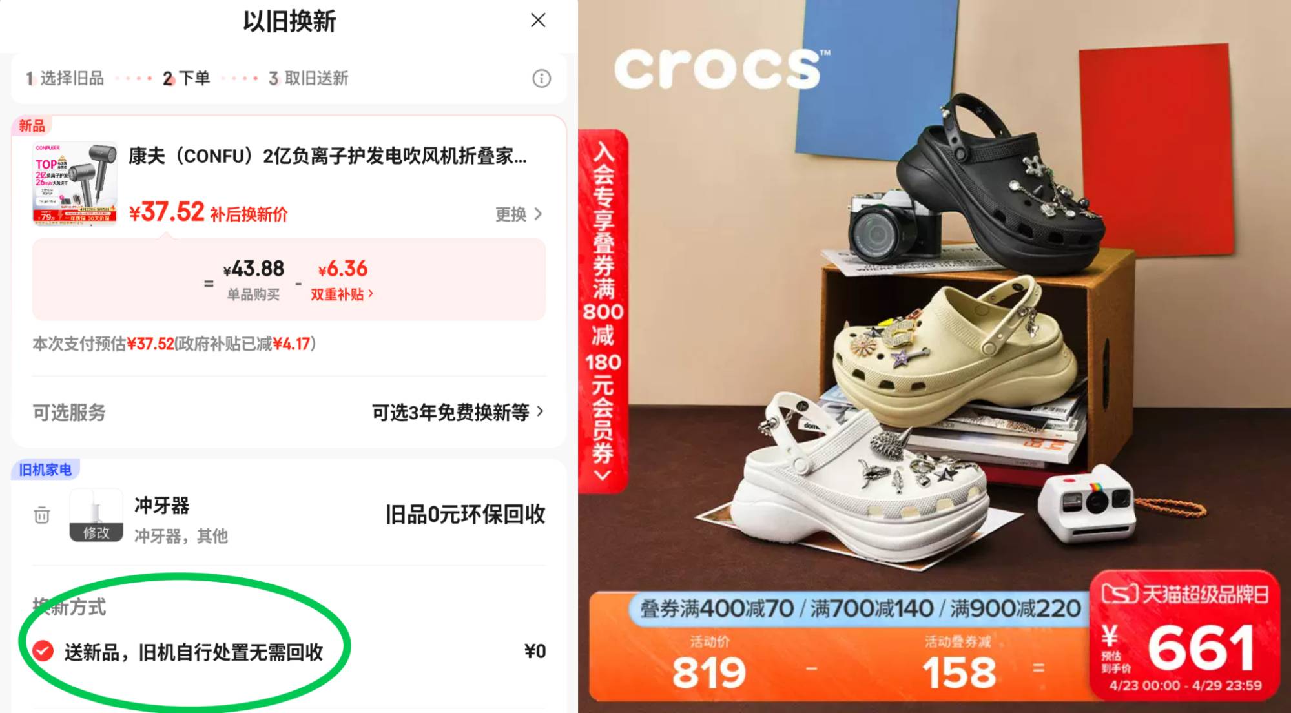The image size is (1291, 713).
Task: Delete the 冲牙器 old appliance entry
Action: (42, 515)
